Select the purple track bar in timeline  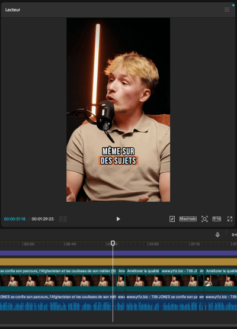point(118,253)
